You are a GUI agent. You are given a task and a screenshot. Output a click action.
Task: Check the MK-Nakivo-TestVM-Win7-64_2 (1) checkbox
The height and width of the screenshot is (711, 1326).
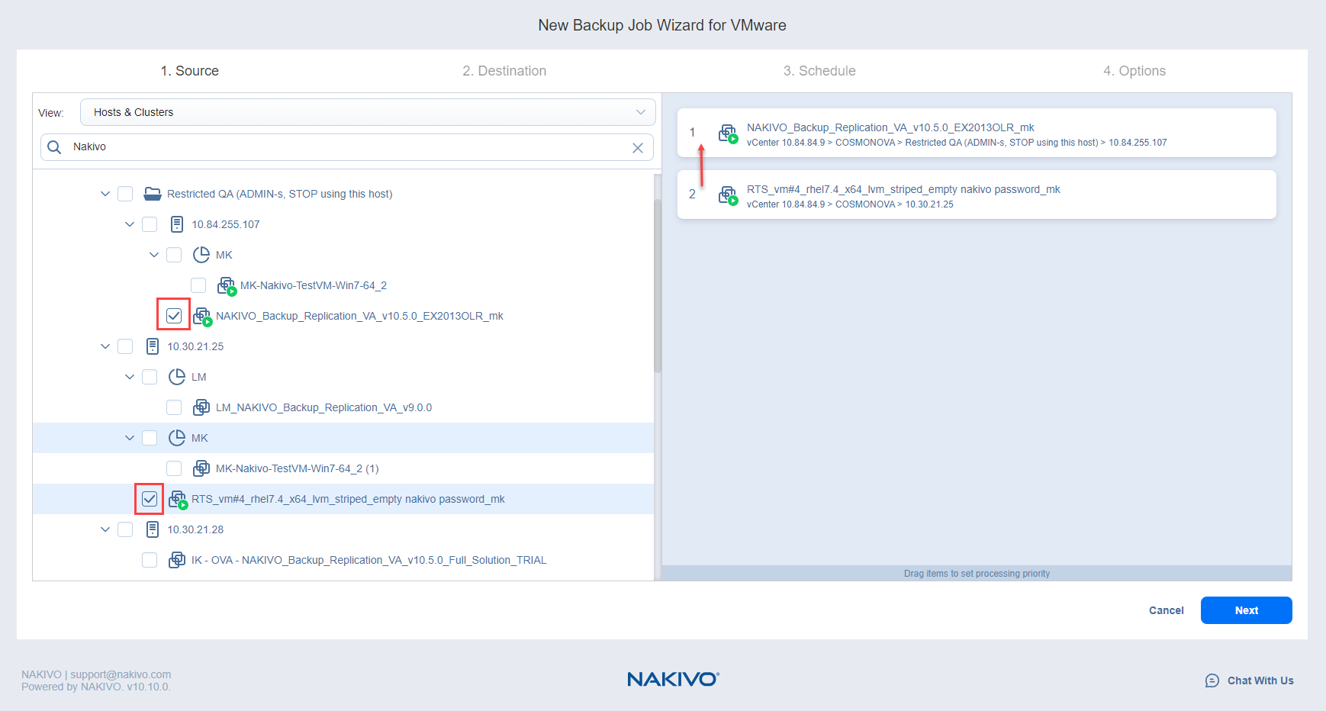tap(174, 468)
